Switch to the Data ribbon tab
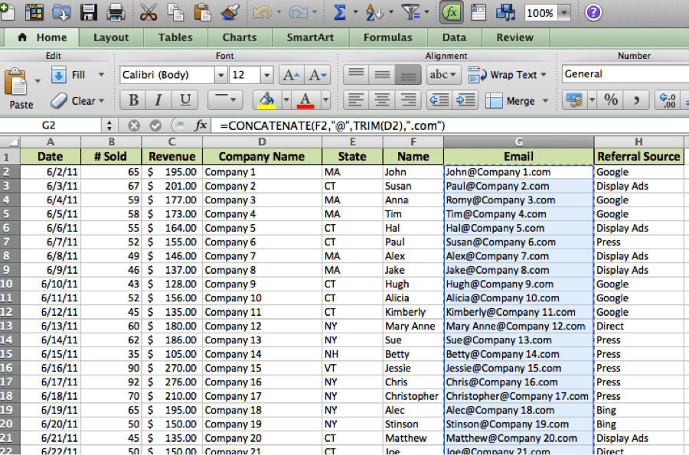689x455 pixels. (454, 37)
